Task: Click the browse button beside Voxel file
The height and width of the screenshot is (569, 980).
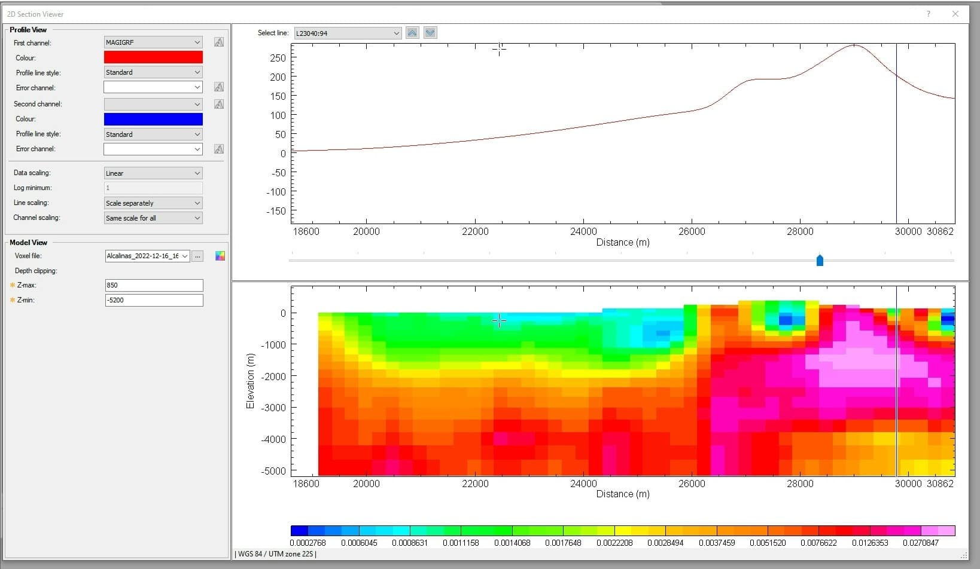Action: 198,255
